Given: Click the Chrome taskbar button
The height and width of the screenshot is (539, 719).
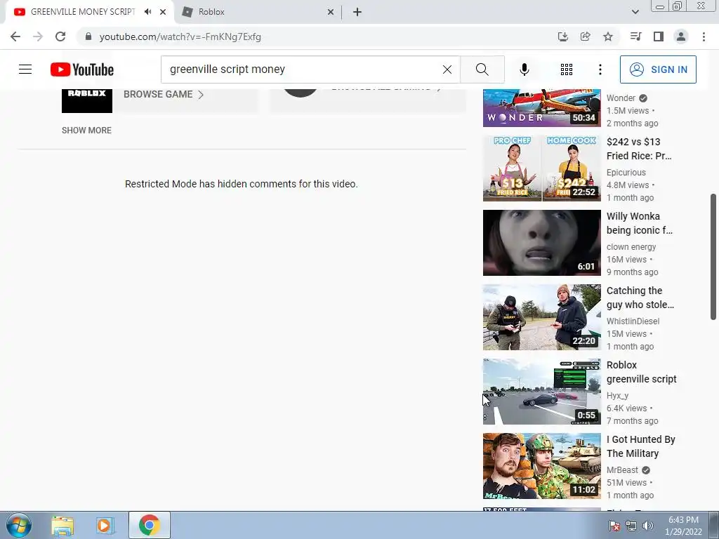Looking at the screenshot, I should click(150, 525).
